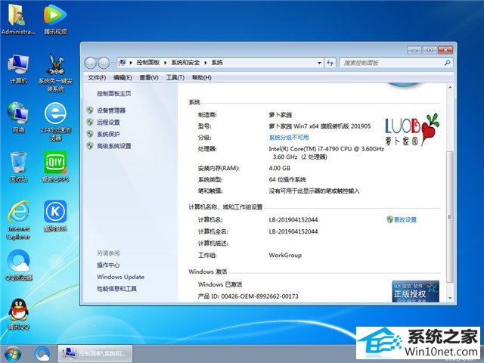Click the scrollbar up arrow

tap(450, 88)
